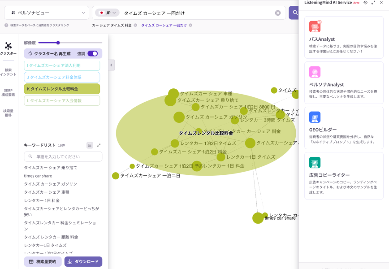The image size is (389, 269).
Task: Open the GEOビルダー service card title
Action: (x=323, y=130)
